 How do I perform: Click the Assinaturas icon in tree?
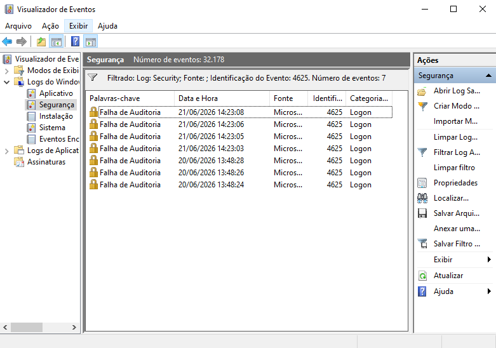(19, 162)
